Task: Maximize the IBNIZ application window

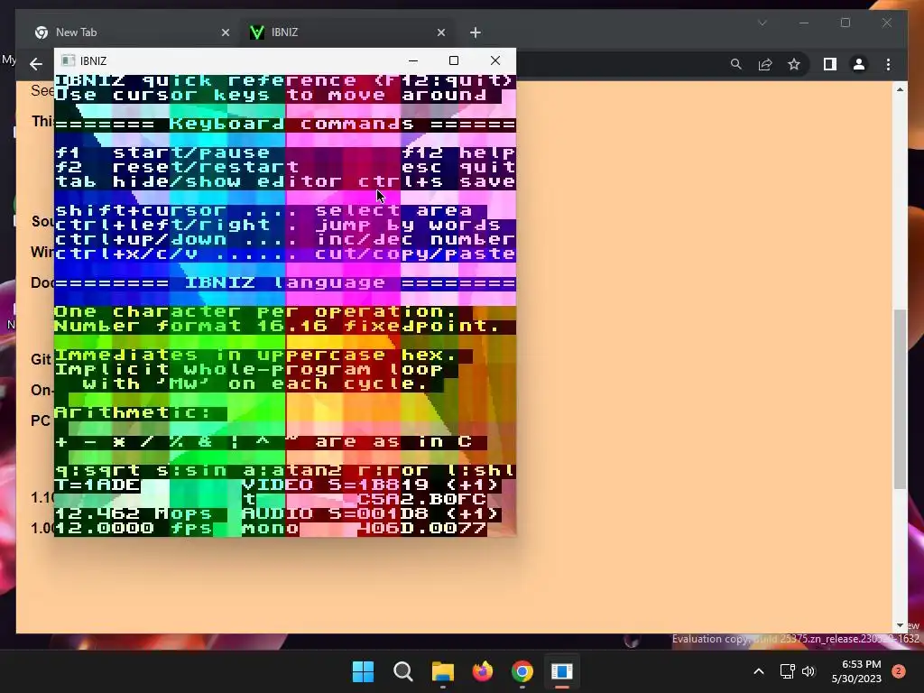Action: click(454, 60)
